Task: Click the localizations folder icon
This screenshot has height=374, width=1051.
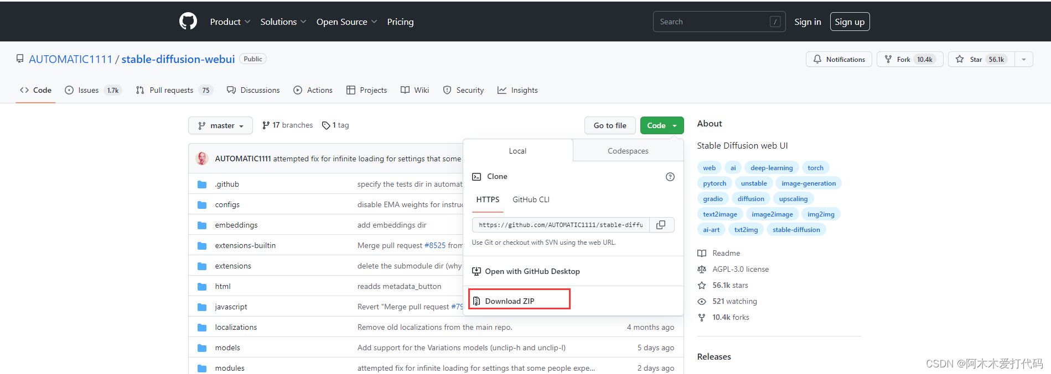Action: [x=202, y=328]
